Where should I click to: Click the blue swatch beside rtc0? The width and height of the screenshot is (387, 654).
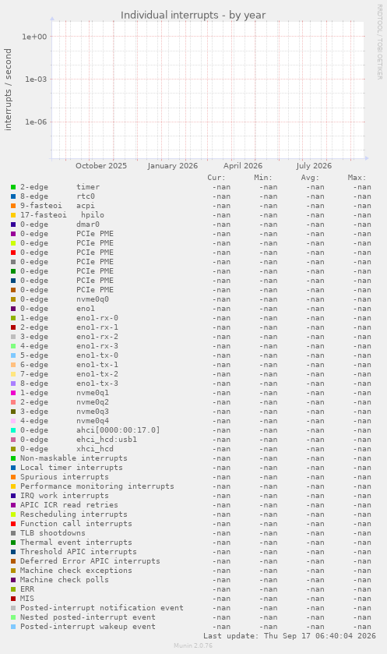tap(13, 196)
